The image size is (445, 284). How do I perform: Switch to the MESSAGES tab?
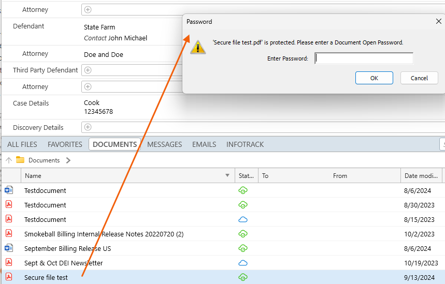tap(164, 144)
